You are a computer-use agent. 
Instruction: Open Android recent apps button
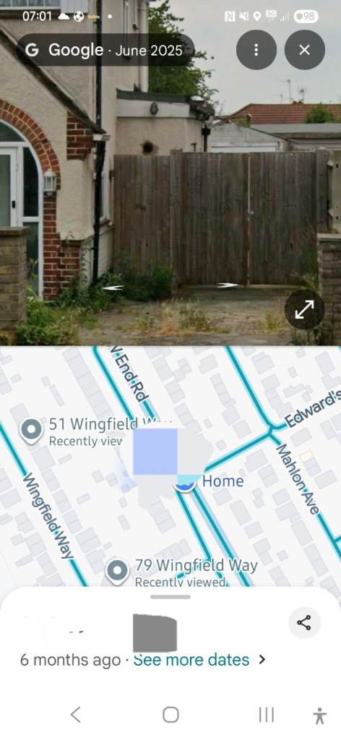coord(267,715)
